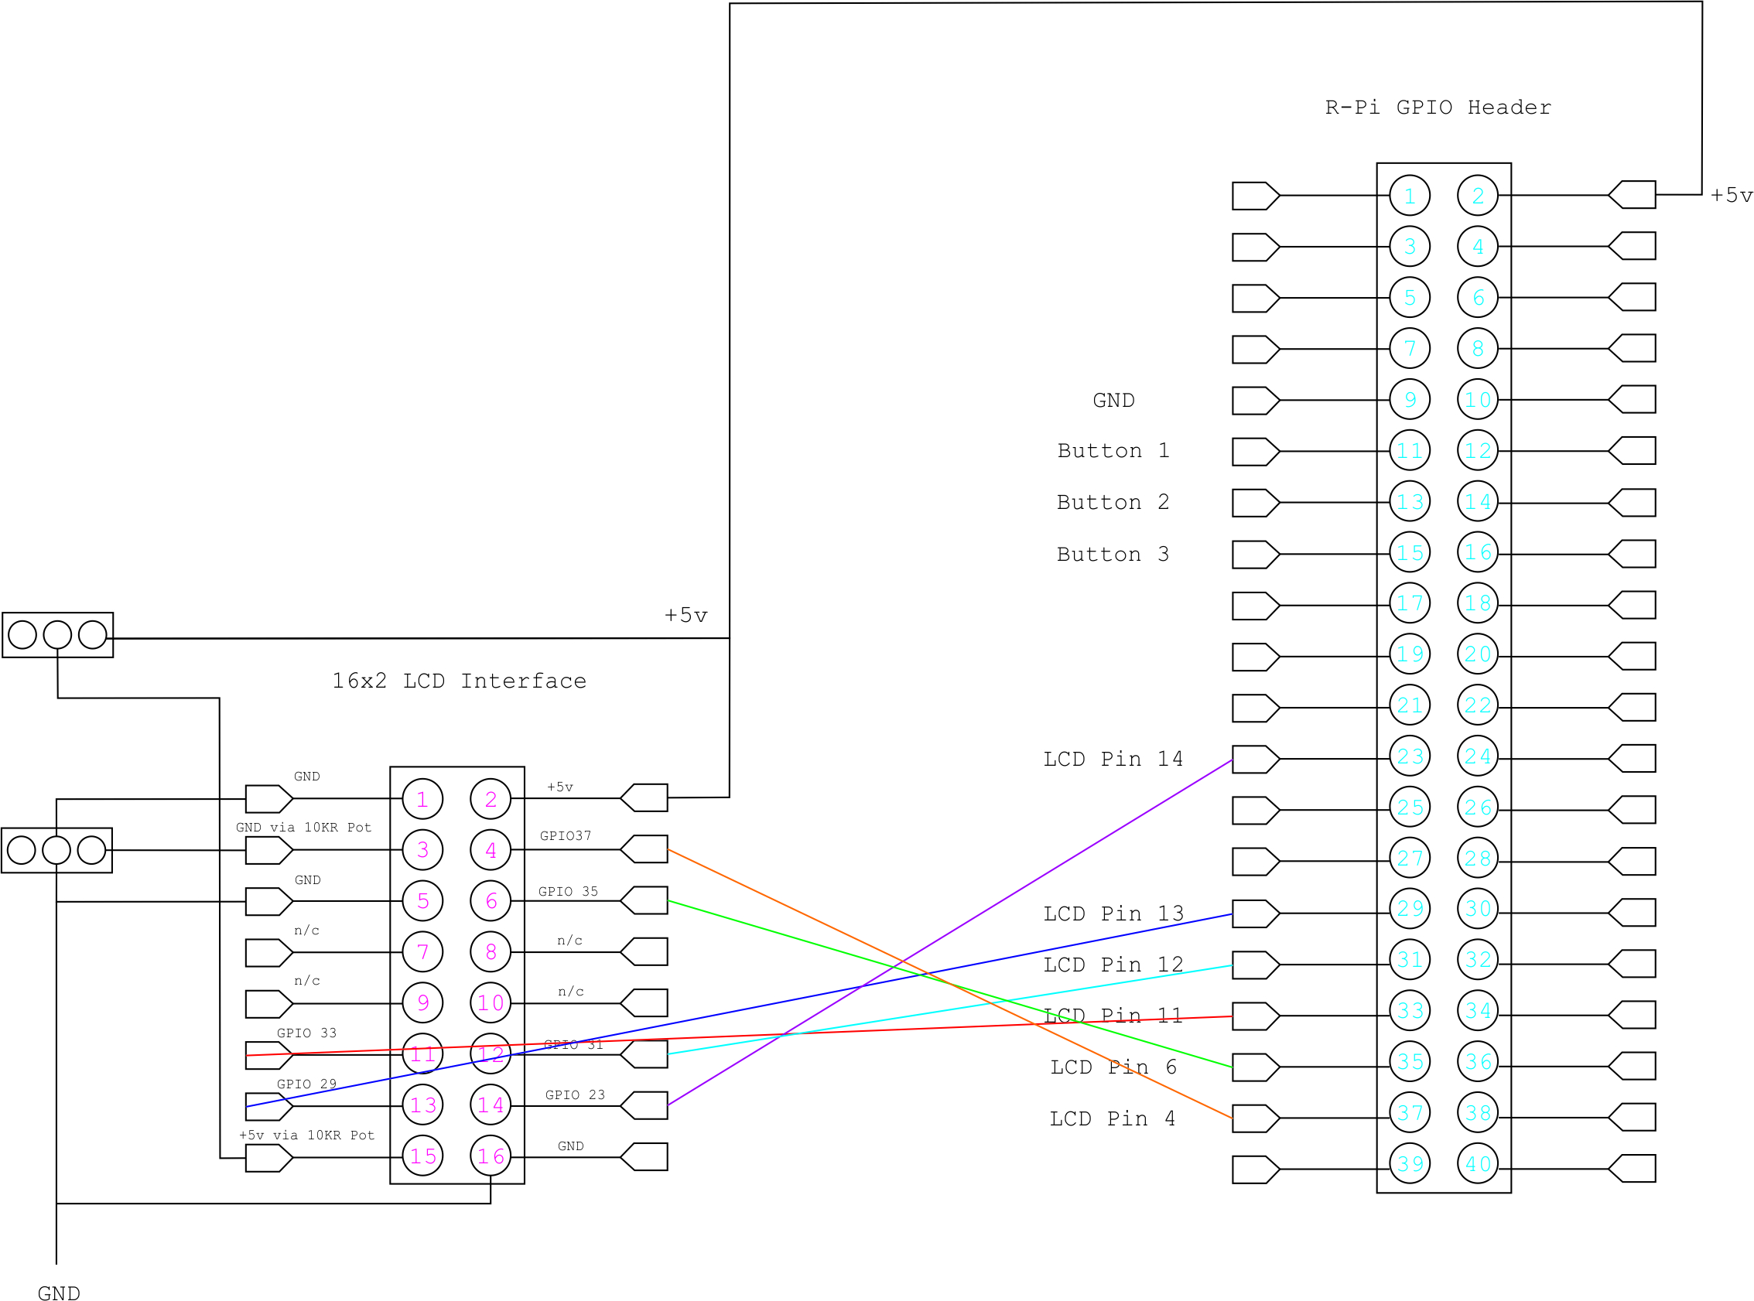Click the "GPIO 31" label
The image size is (1754, 1301).
coord(573,1044)
